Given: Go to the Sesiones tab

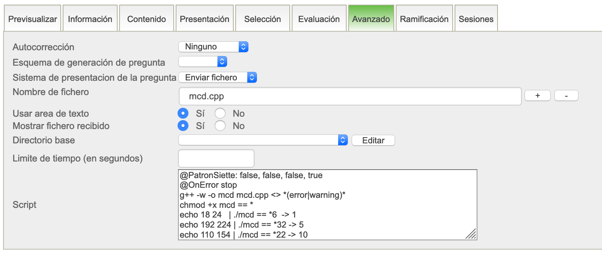Looking at the screenshot, I should tap(476, 19).
